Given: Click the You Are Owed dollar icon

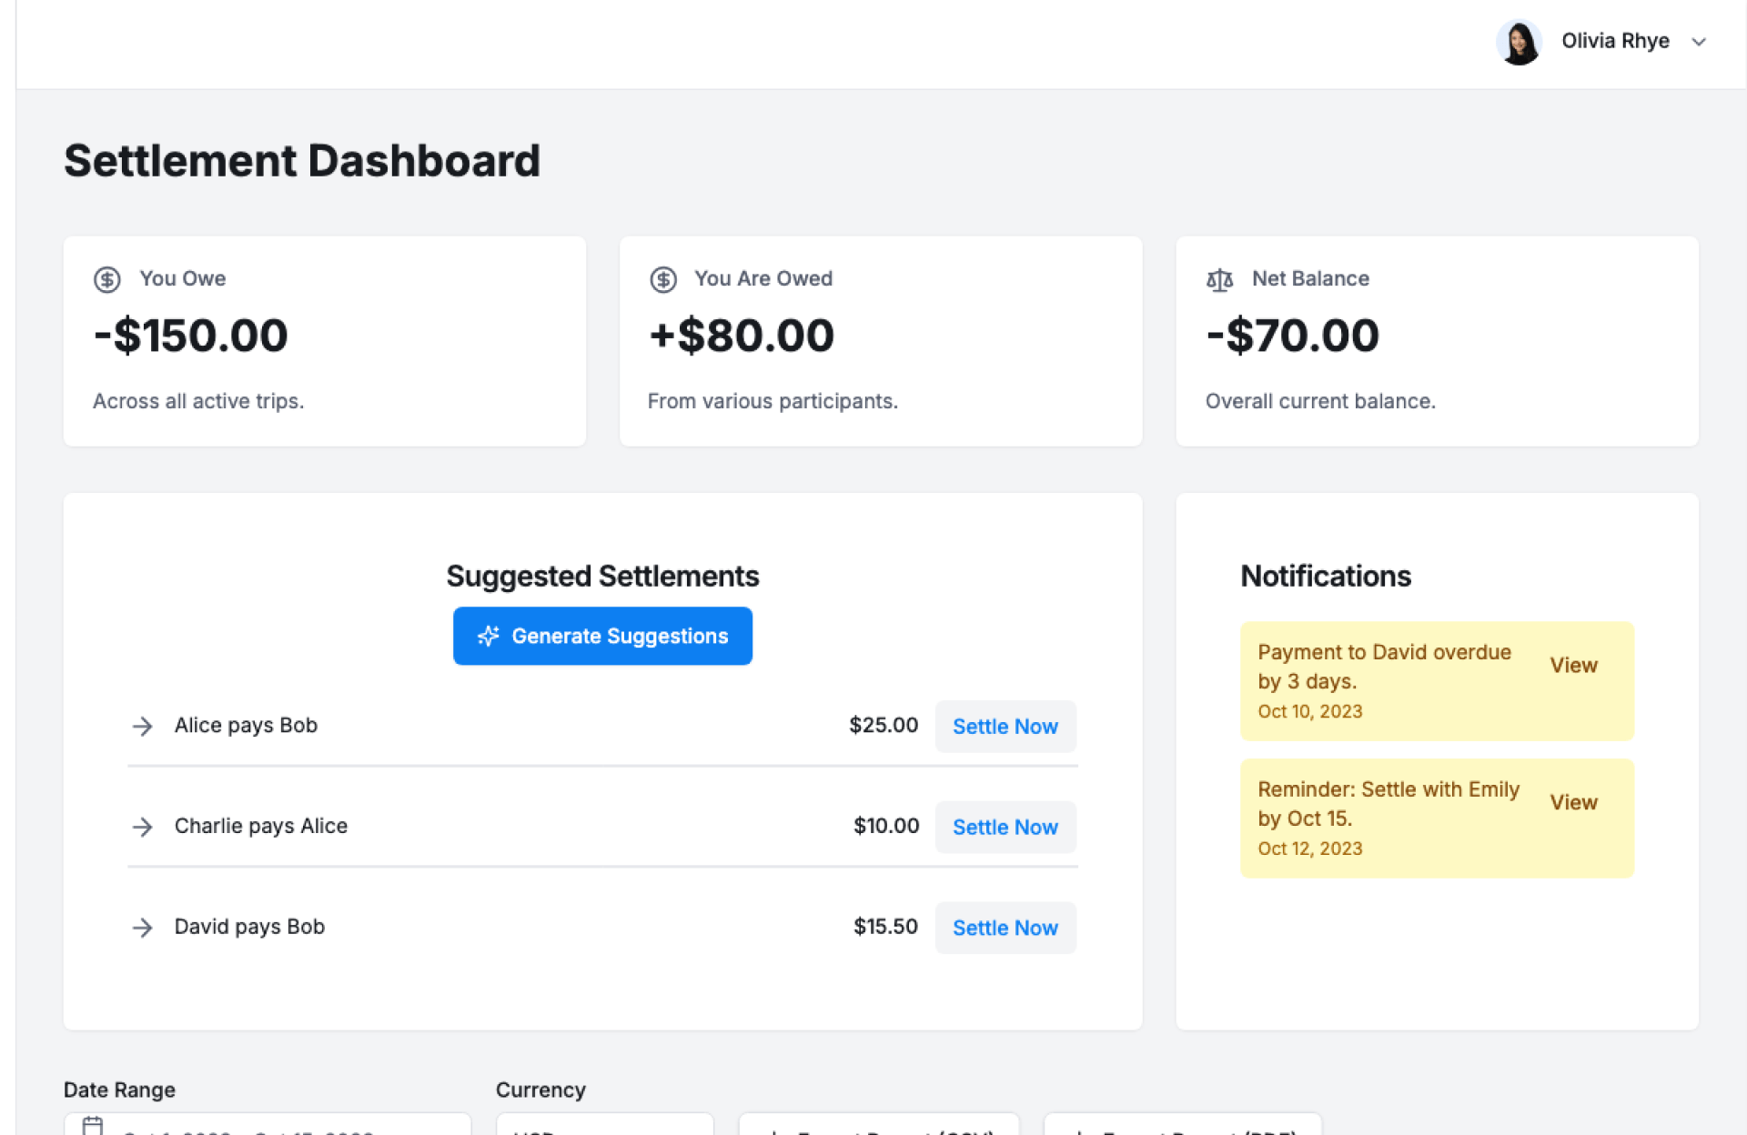Looking at the screenshot, I should click(663, 279).
